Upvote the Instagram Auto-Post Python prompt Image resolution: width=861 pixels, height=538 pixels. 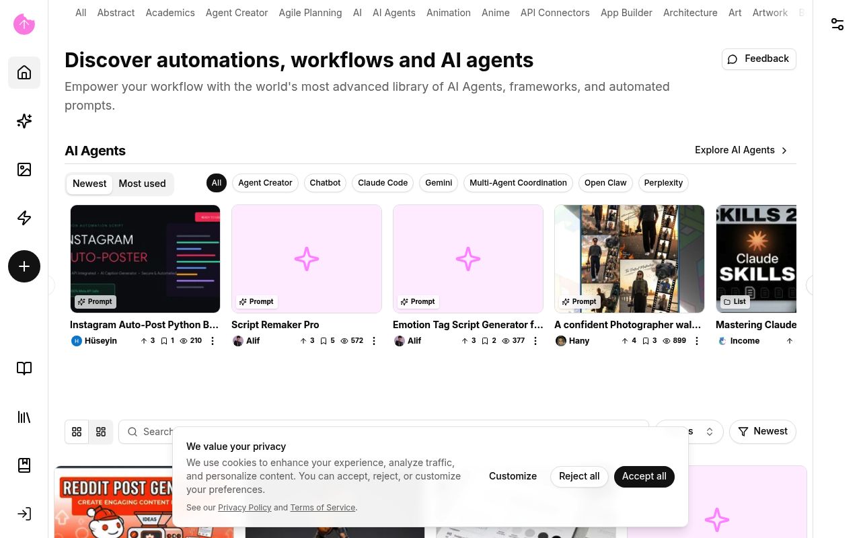click(147, 341)
